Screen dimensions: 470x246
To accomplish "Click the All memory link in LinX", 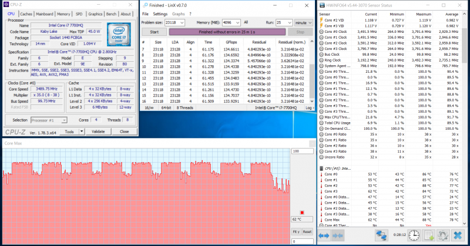I will coord(246,22).
